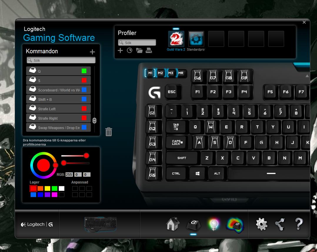The height and width of the screenshot is (252, 317).
Task: Select the Standardprofil gear profile icon
Action: point(196,39)
